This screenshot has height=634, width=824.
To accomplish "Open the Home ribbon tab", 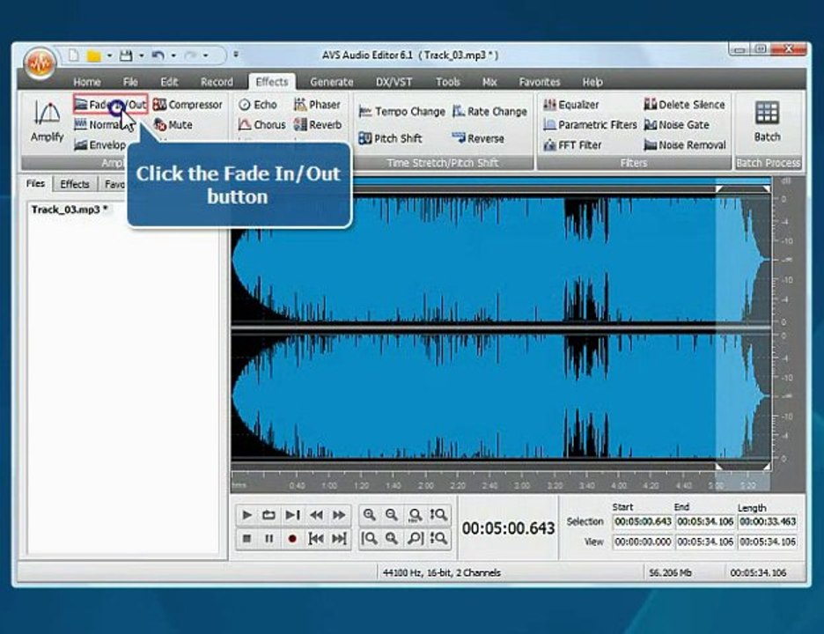I will (x=86, y=82).
